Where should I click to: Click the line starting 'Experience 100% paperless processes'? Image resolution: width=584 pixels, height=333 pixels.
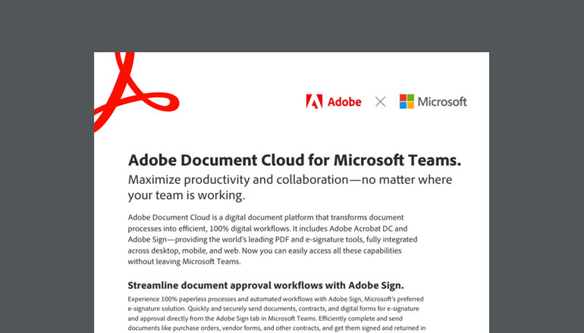click(277, 299)
